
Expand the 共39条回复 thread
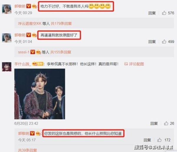pyautogui.click(x=27, y=150)
